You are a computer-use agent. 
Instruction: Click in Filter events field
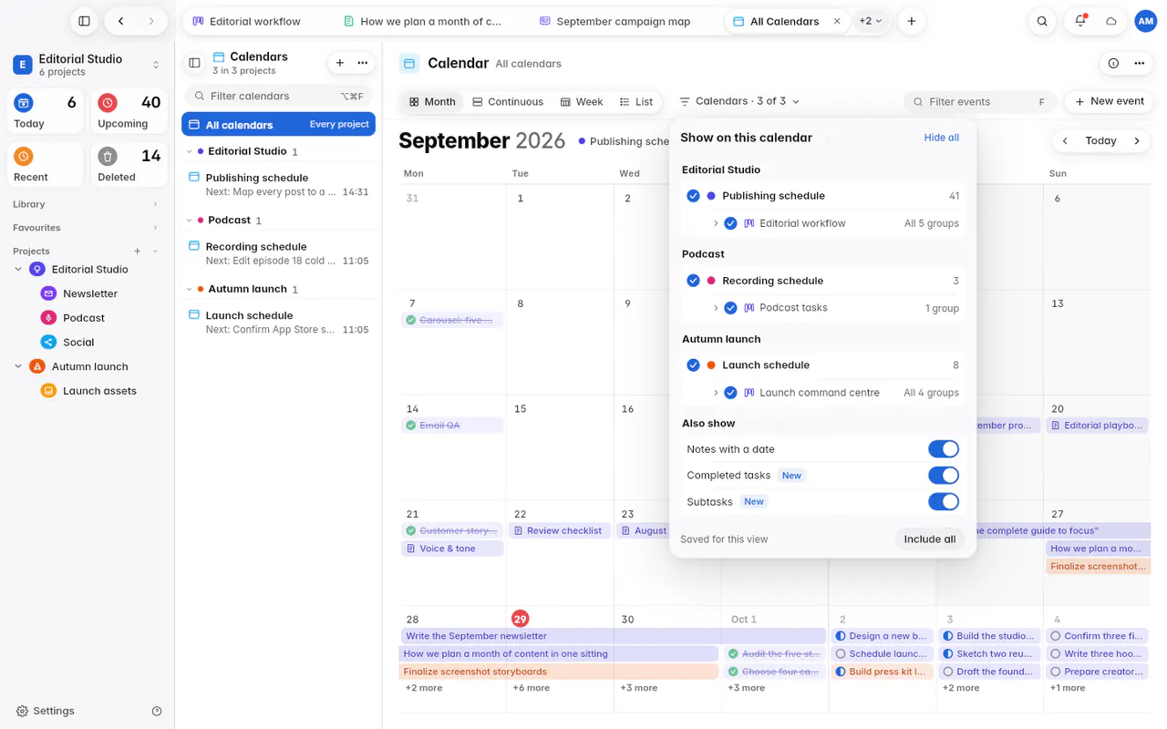(x=979, y=102)
